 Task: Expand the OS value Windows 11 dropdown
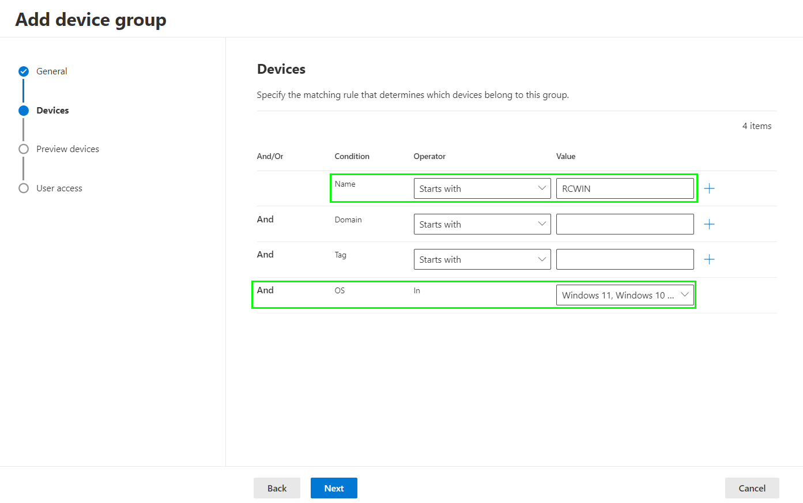625,295
